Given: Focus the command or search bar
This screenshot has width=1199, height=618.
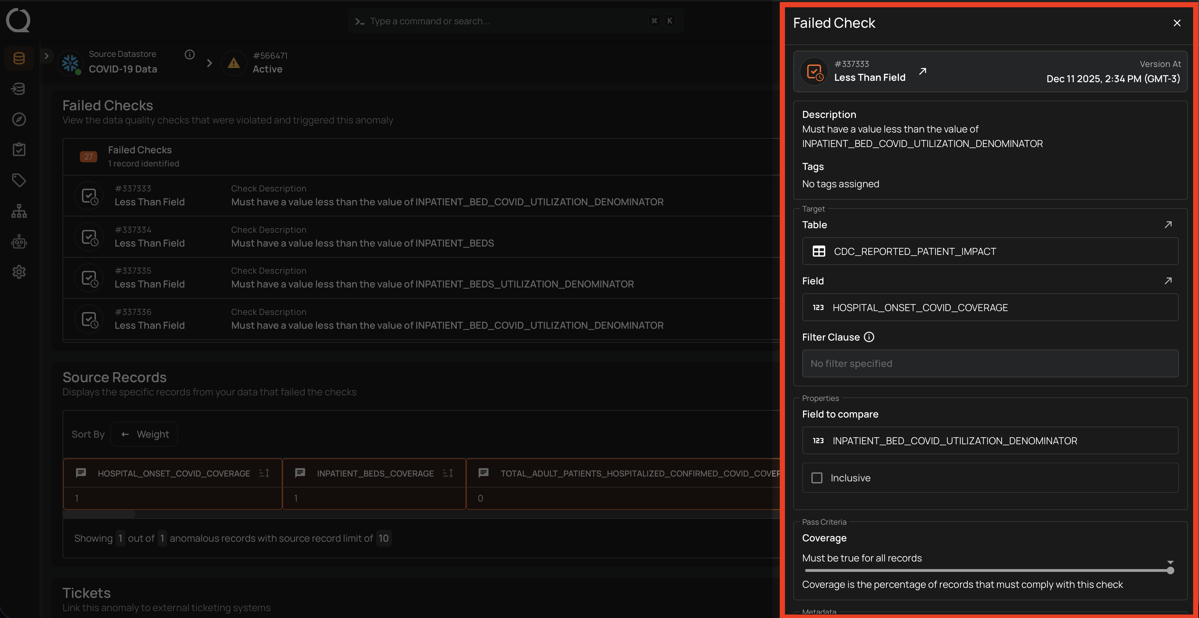Looking at the screenshot, I should [x=516, y=21].
